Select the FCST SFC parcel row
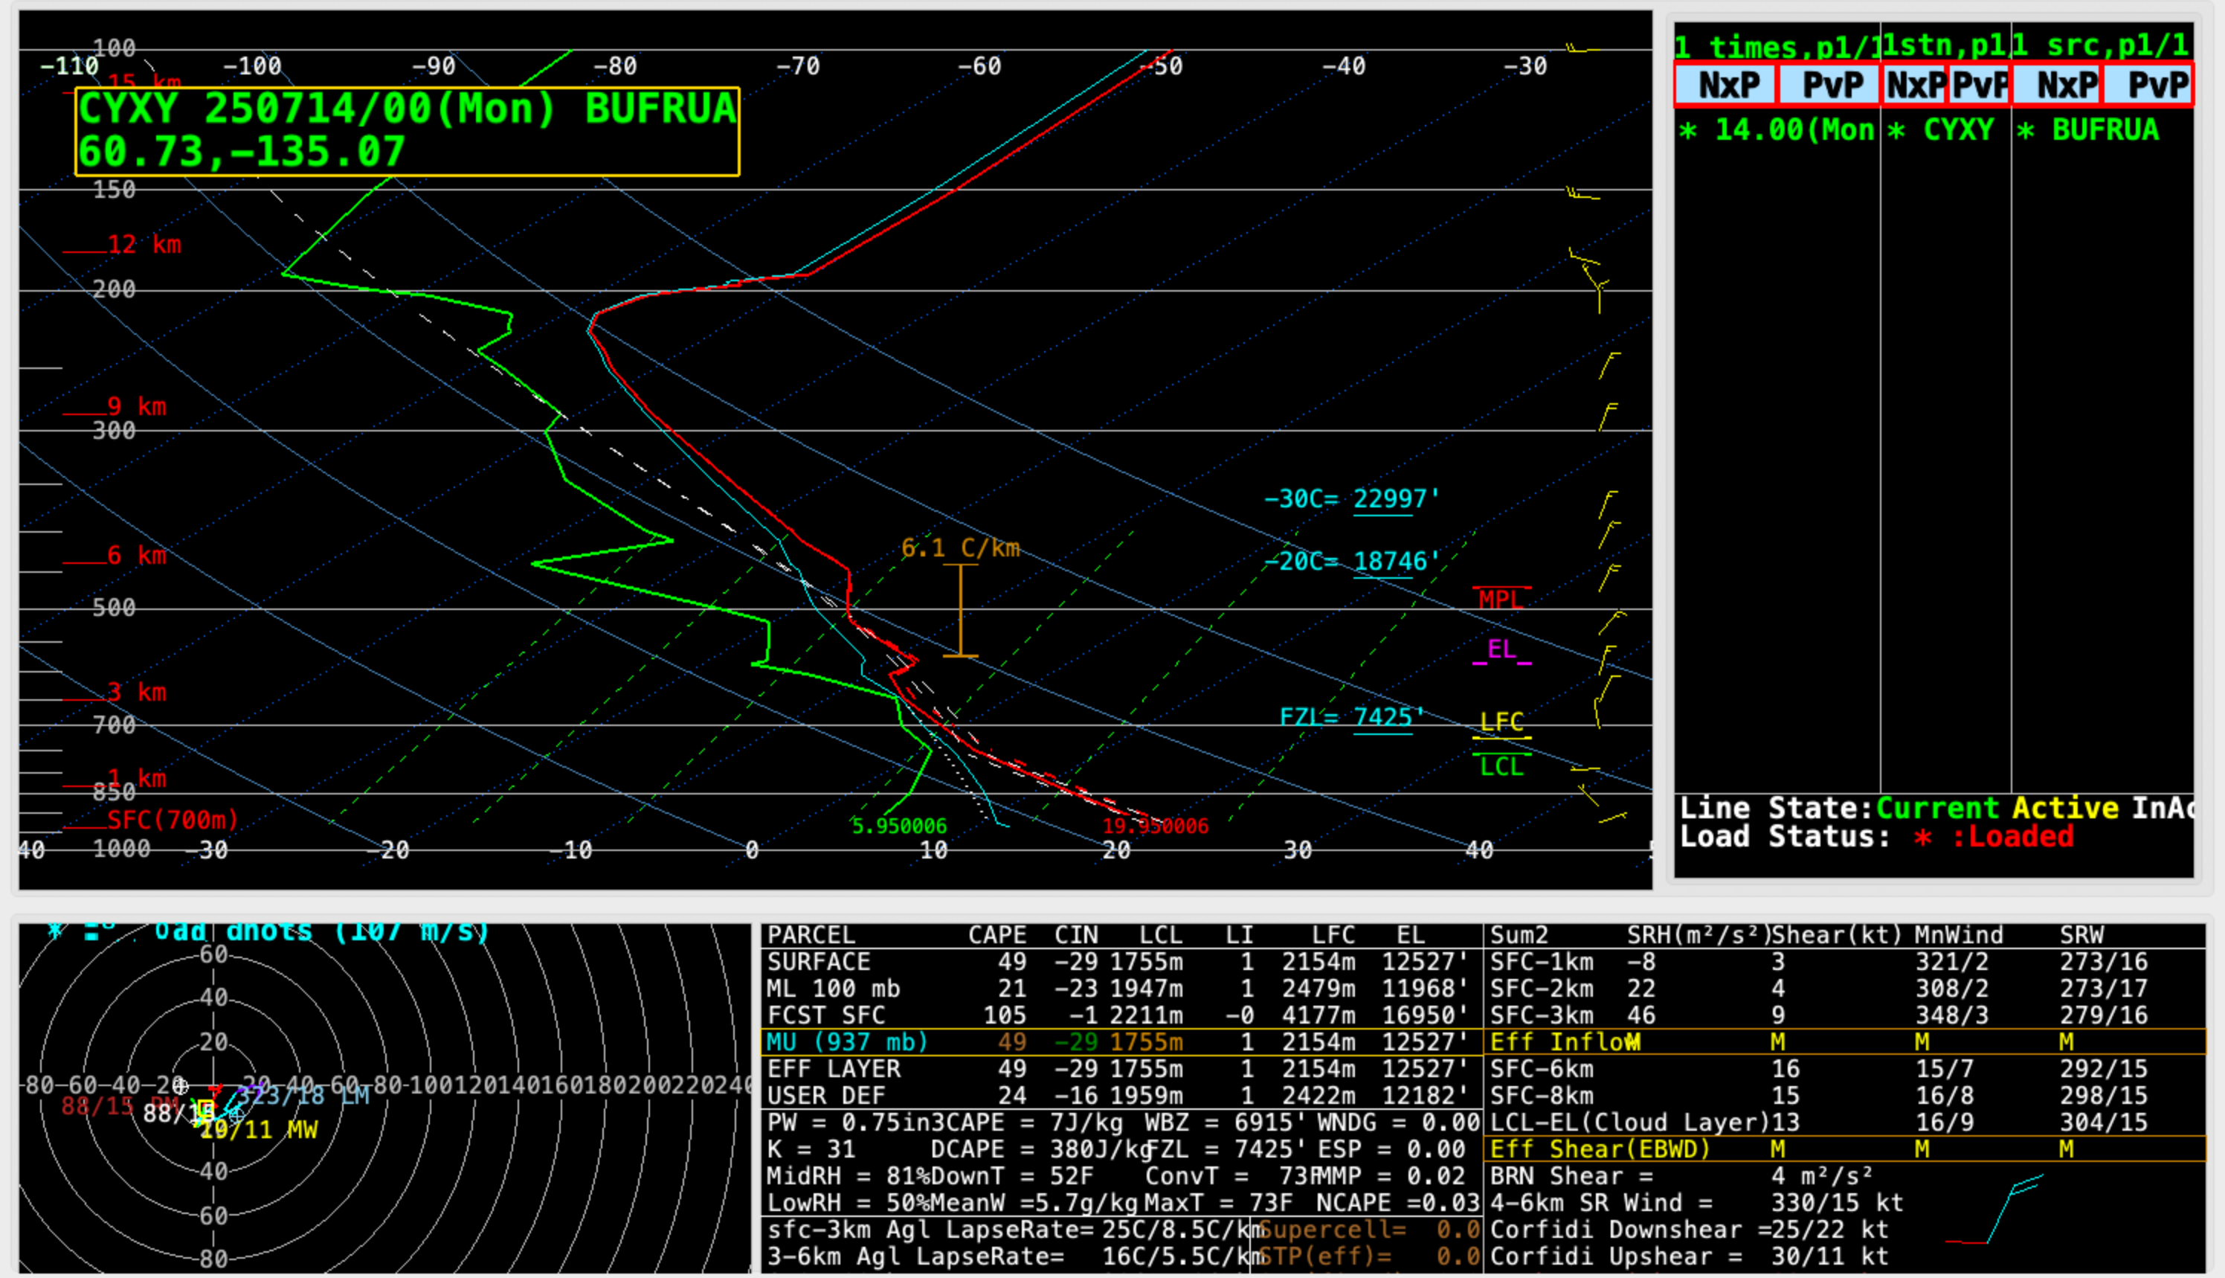This screenshot has height=1278, width=2225. 1121,1015
